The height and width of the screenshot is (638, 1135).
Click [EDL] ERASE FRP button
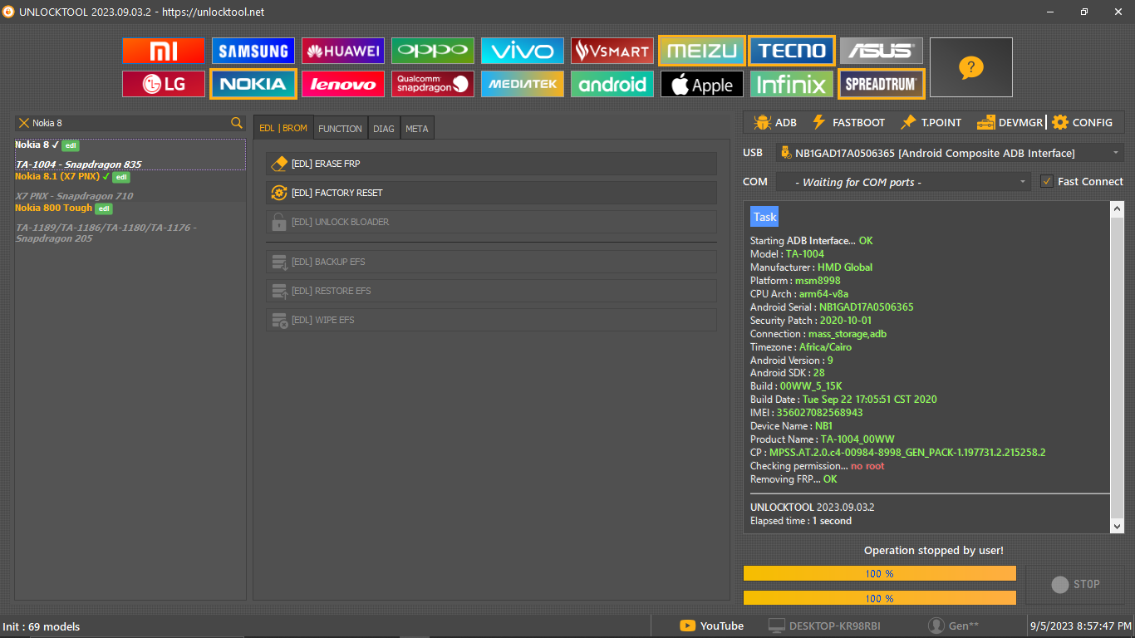click(491, 164)
